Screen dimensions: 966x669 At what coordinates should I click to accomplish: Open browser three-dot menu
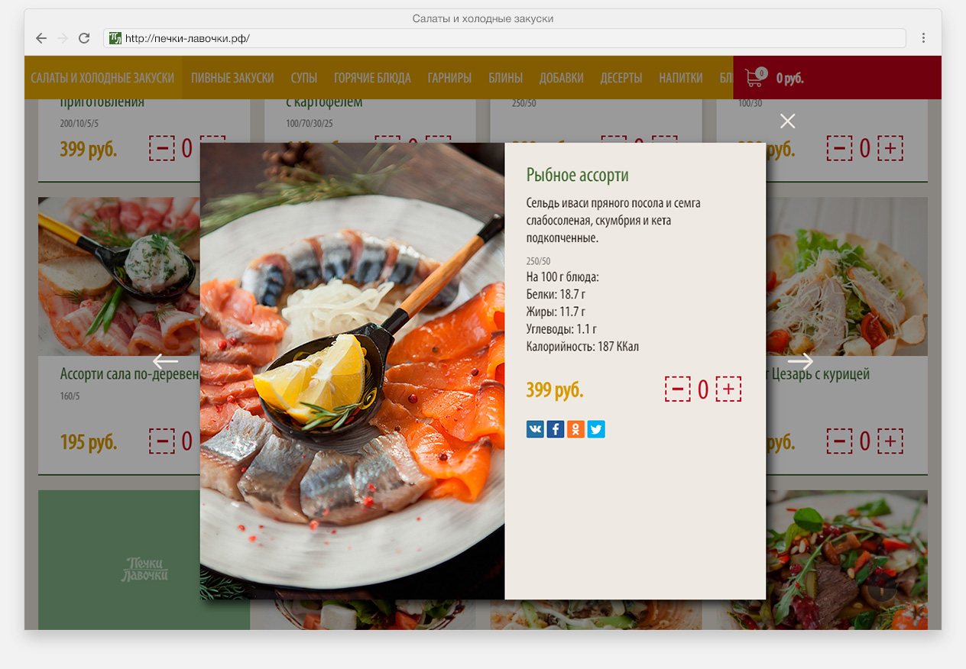(x=923, y=38)
